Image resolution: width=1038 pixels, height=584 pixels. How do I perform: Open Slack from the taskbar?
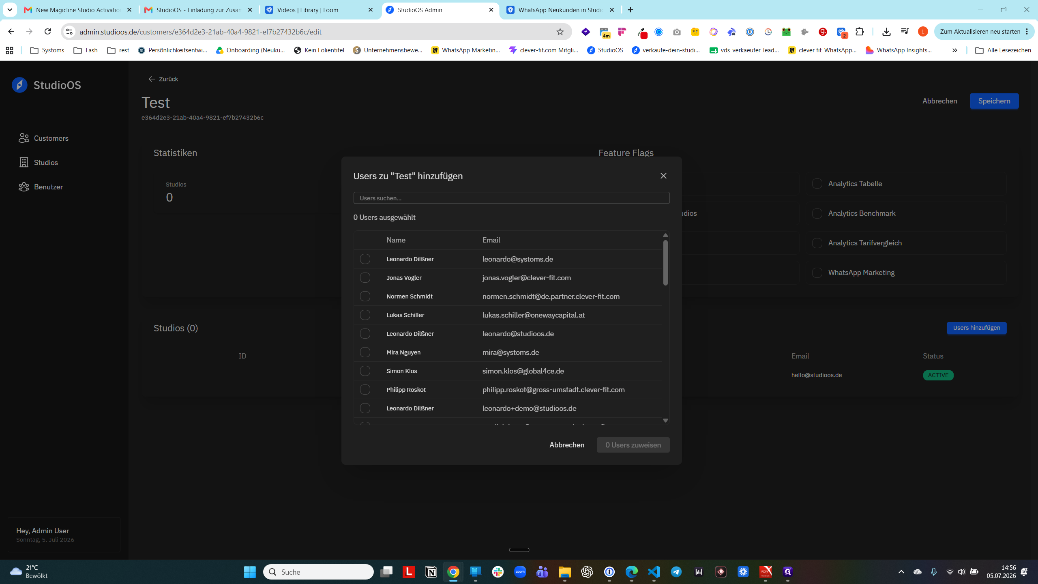(498, 572)
